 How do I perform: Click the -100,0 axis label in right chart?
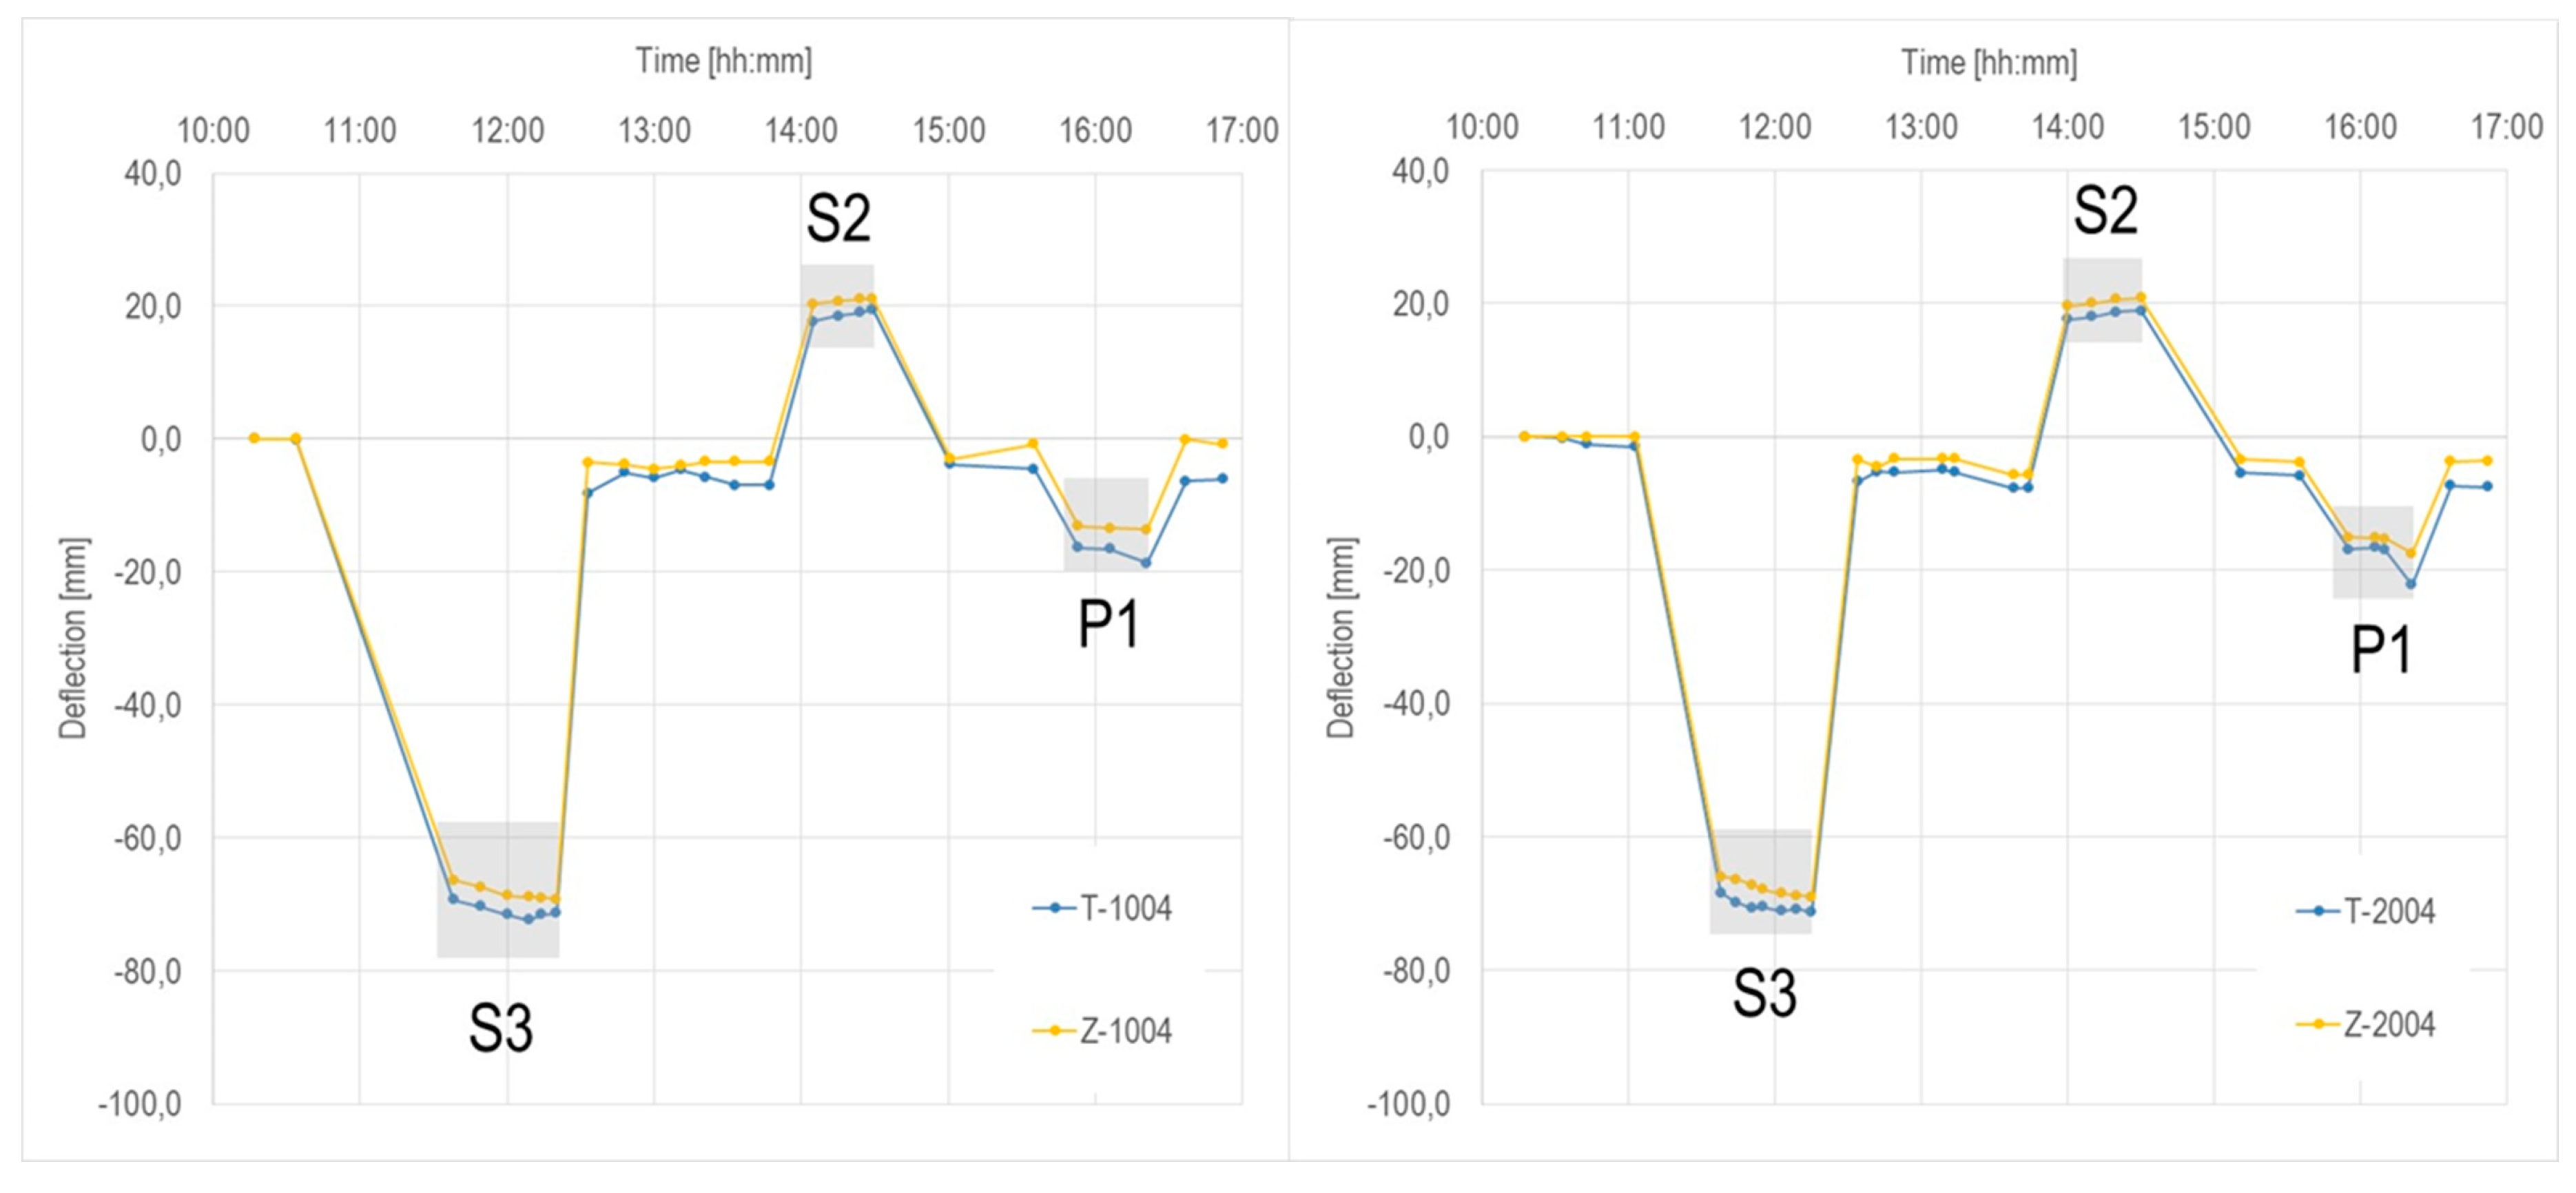click(1408, 1103)
